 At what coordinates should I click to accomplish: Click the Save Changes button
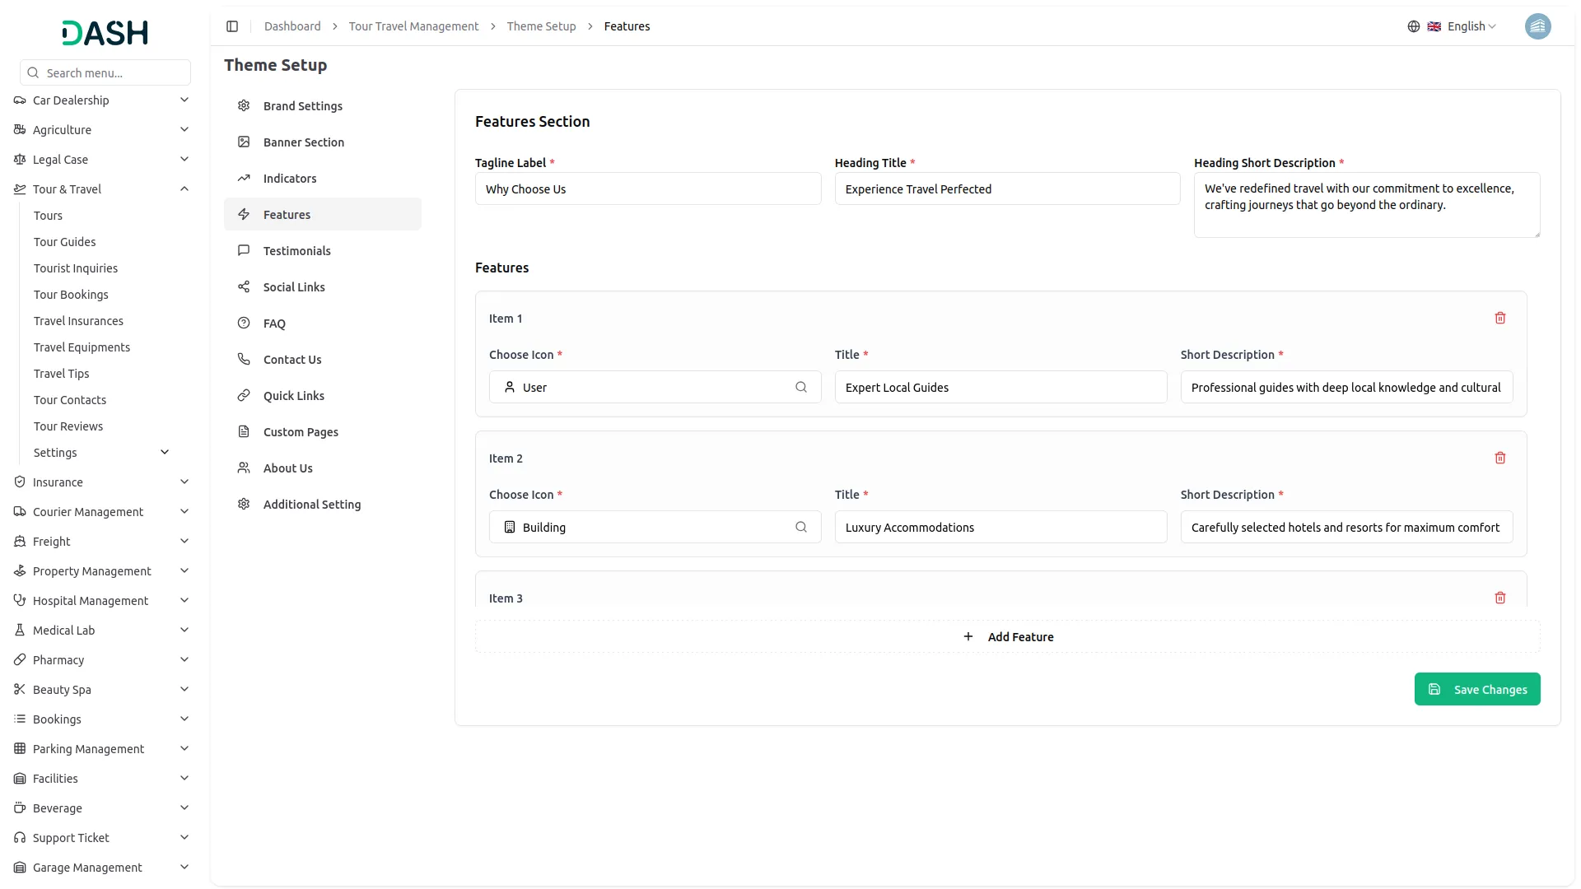[x=1476, y=690]
